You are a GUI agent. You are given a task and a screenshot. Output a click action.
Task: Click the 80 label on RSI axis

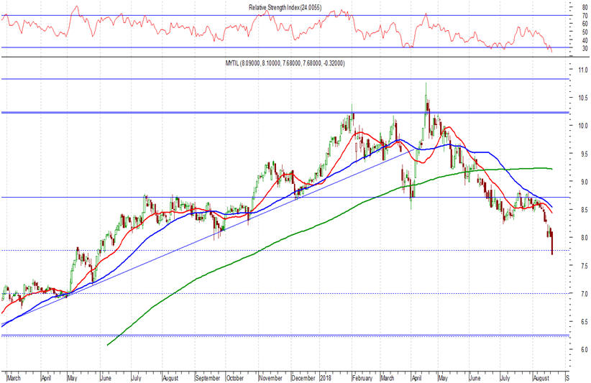[x=585, y=7]
